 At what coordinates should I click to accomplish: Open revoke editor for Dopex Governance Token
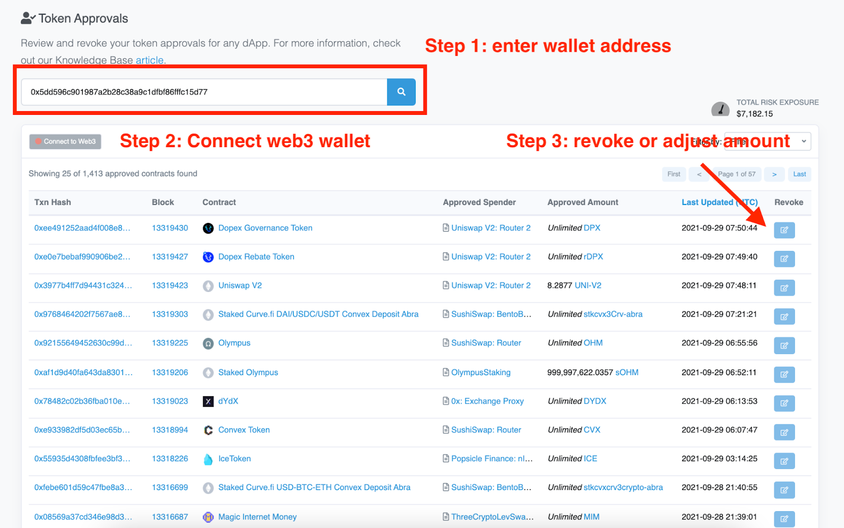pyautogui.click(x=784, y=230)
